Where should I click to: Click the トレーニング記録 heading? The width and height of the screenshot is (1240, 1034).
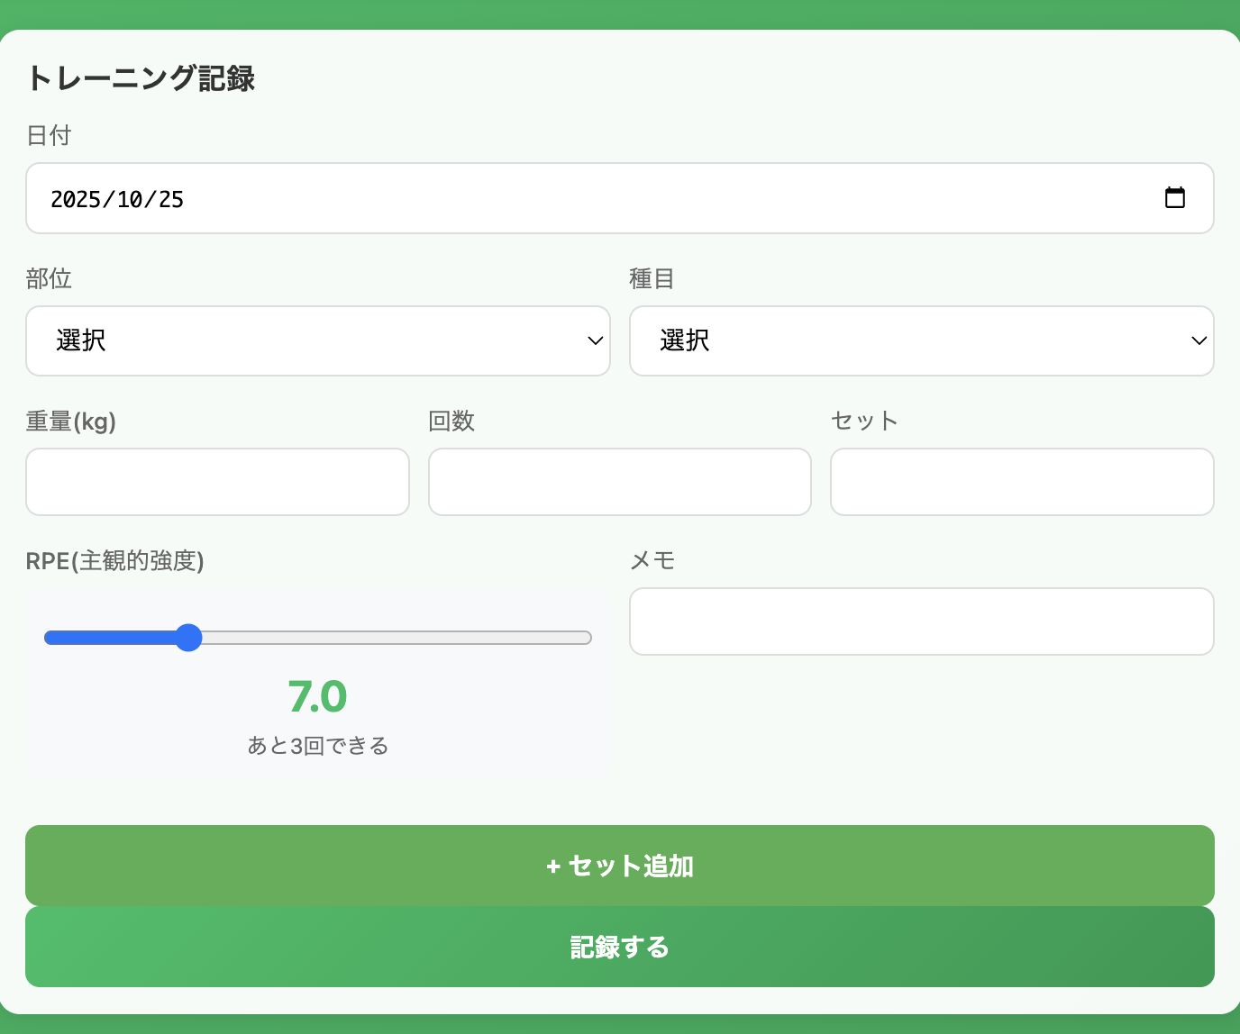141,78
